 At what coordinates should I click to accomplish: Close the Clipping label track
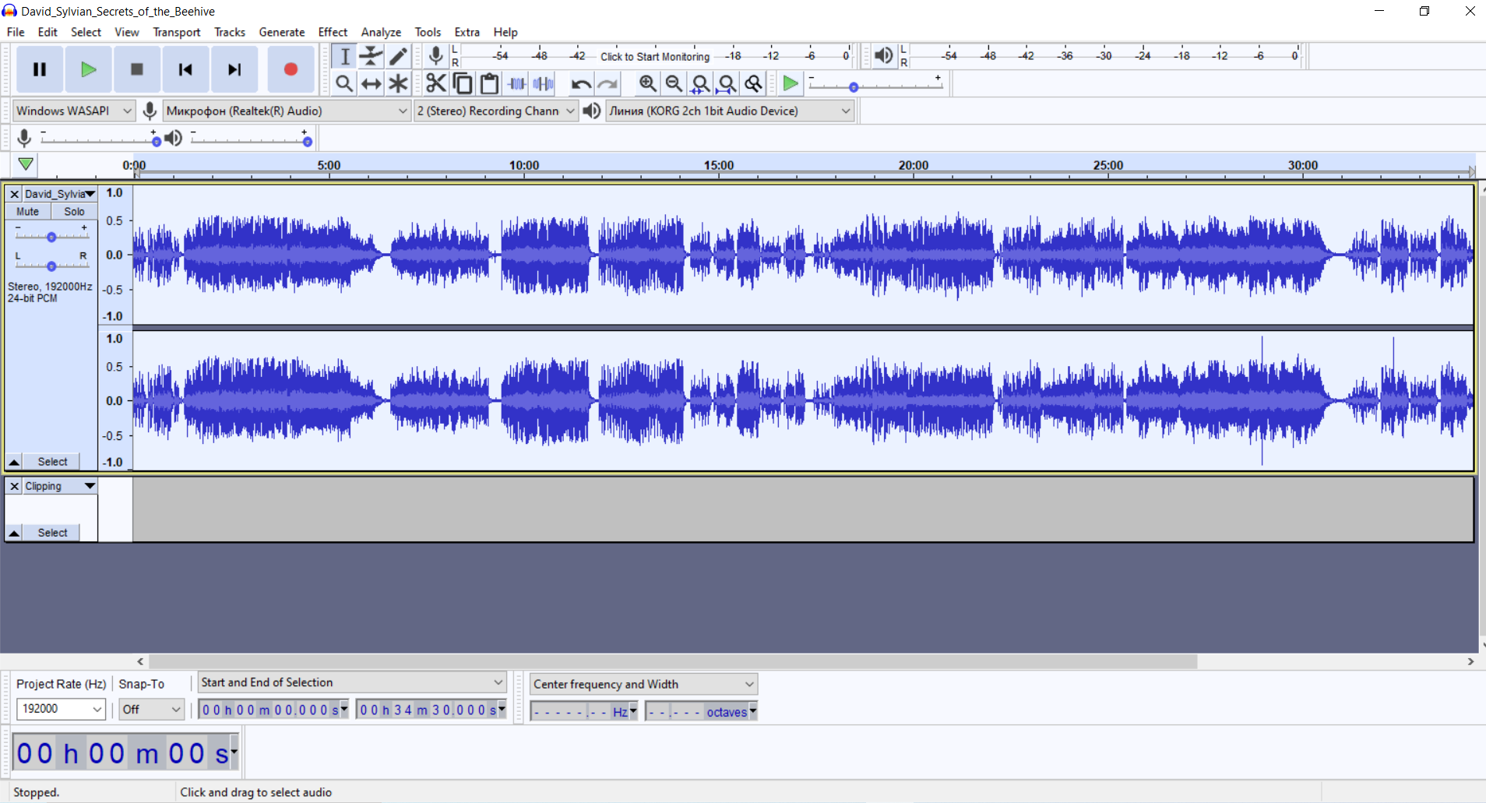point(14,486)
